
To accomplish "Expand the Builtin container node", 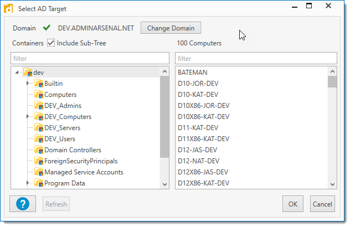I will click(x=28, y=84).
